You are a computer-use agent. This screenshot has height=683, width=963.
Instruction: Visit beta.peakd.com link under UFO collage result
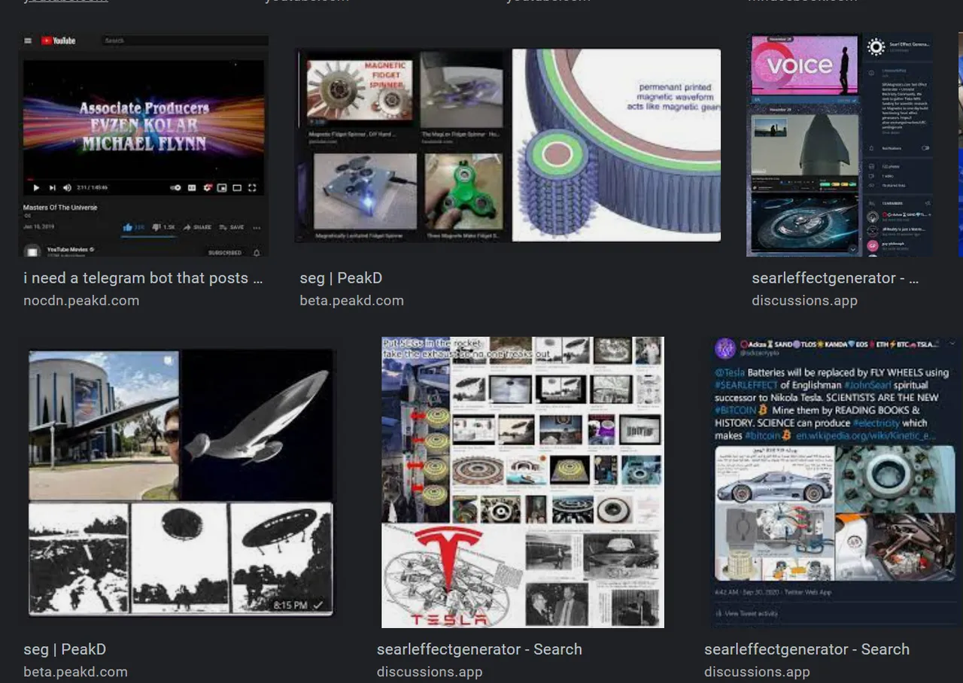75,672
